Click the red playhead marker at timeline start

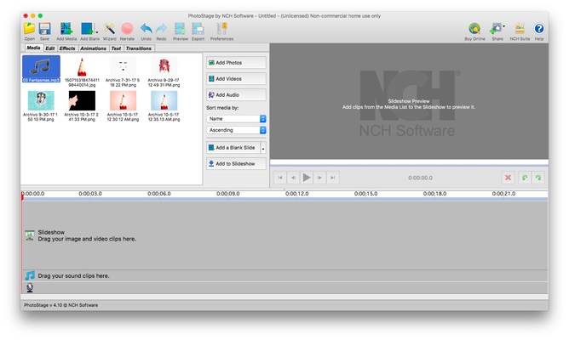(22, 196)
